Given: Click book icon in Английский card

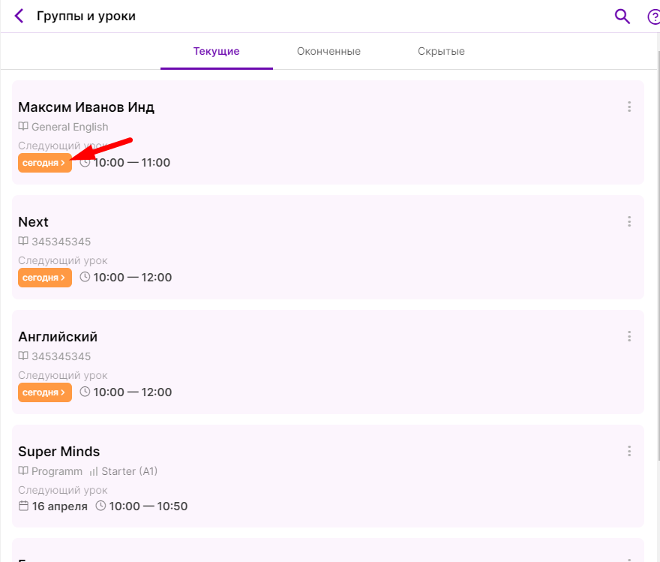Looking at the screenshot, I should tap(23, 356).
